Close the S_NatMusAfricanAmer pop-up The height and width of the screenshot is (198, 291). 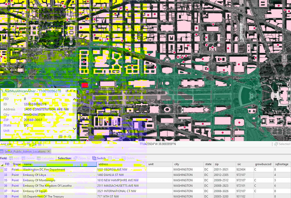click(x=75, y=91)
